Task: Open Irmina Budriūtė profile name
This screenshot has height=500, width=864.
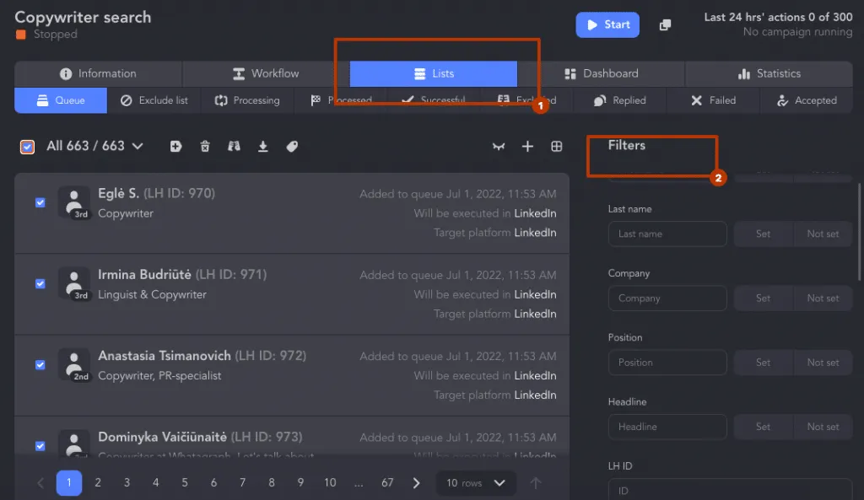Action: 144,274
